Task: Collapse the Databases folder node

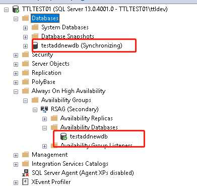Action: pyautogui.click(x=16, y=19)
